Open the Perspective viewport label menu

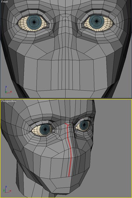9,101
